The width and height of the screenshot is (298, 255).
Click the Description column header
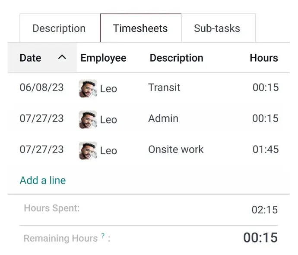176,58
